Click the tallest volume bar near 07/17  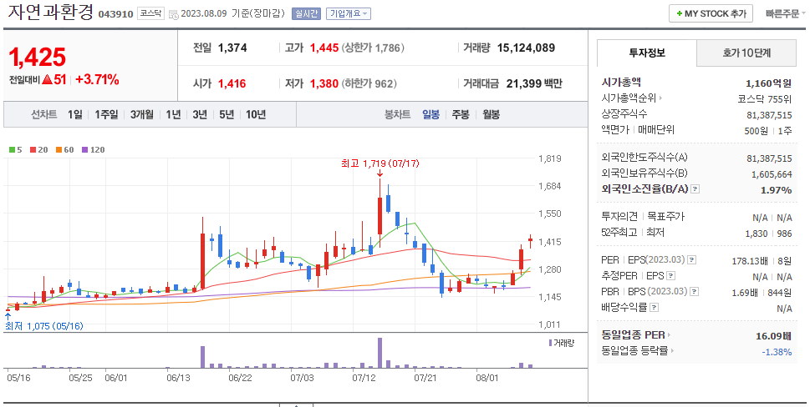pyautogui.click(x=380, y=353)
